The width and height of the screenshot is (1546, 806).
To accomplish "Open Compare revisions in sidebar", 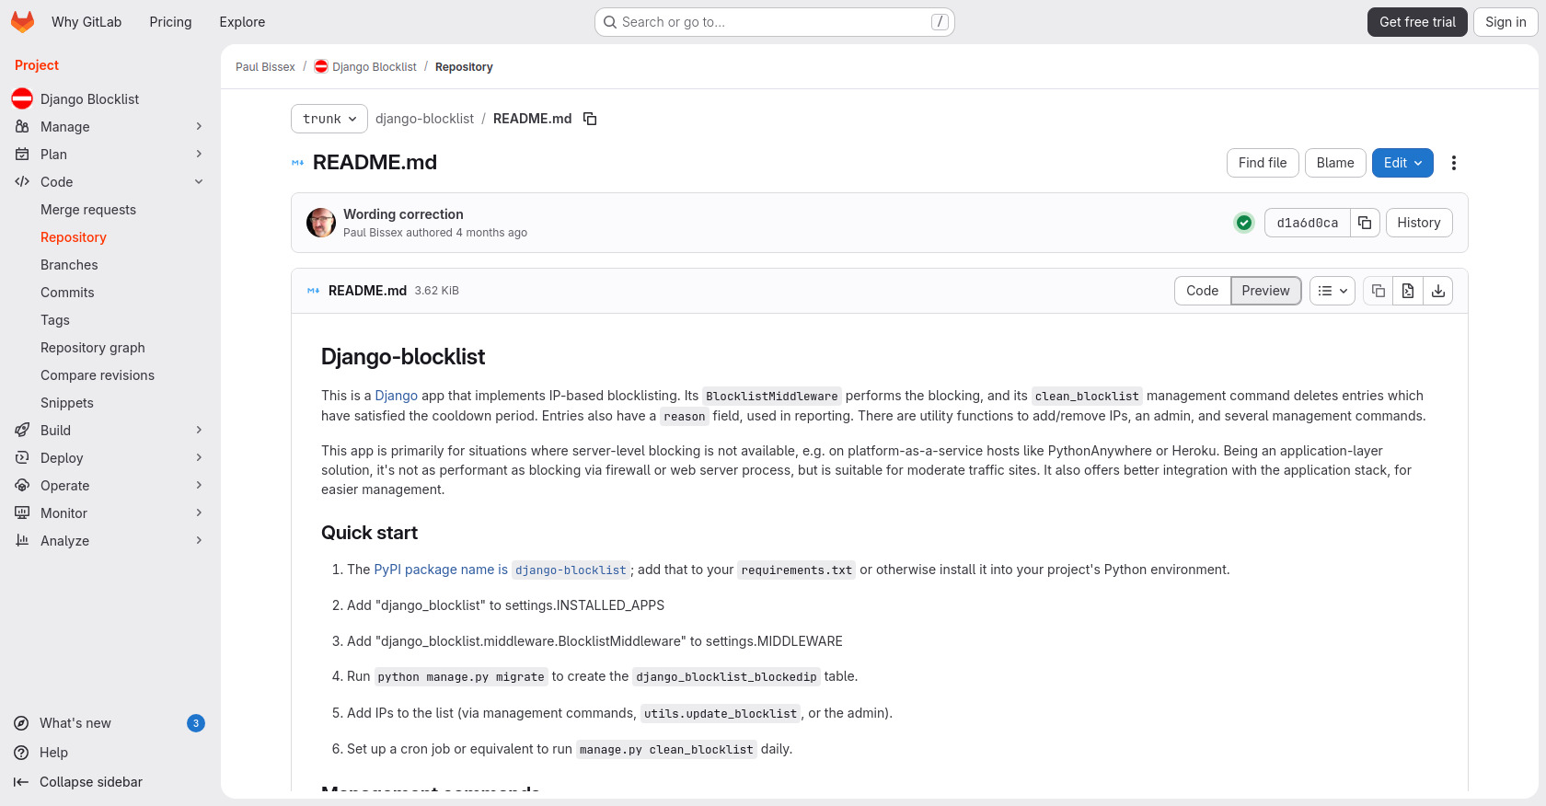I will pos(98,375).
